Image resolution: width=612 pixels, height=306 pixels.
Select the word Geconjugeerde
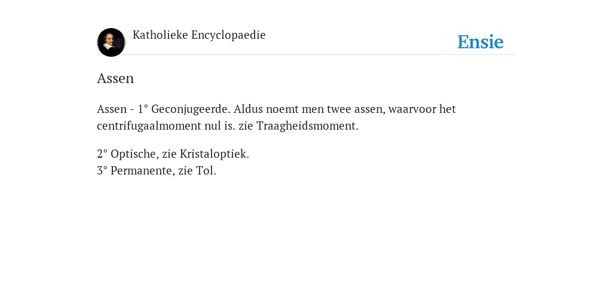(x=191, y=109)
